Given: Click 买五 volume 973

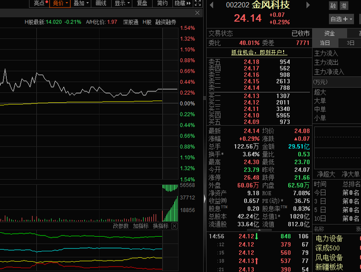Looking at the screenshot, I should (285, 122).
